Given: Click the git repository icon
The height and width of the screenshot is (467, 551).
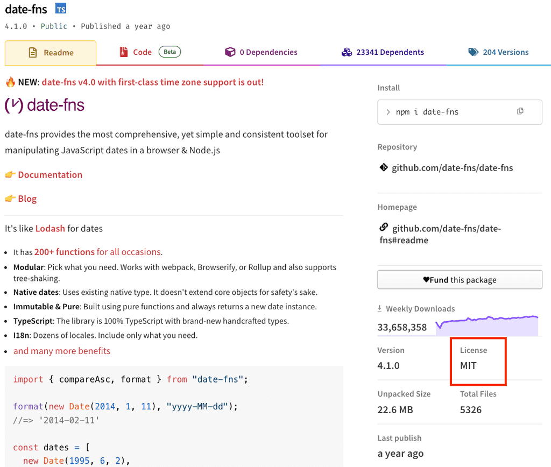Looking at the screenshot, I should tap(384, 168).
